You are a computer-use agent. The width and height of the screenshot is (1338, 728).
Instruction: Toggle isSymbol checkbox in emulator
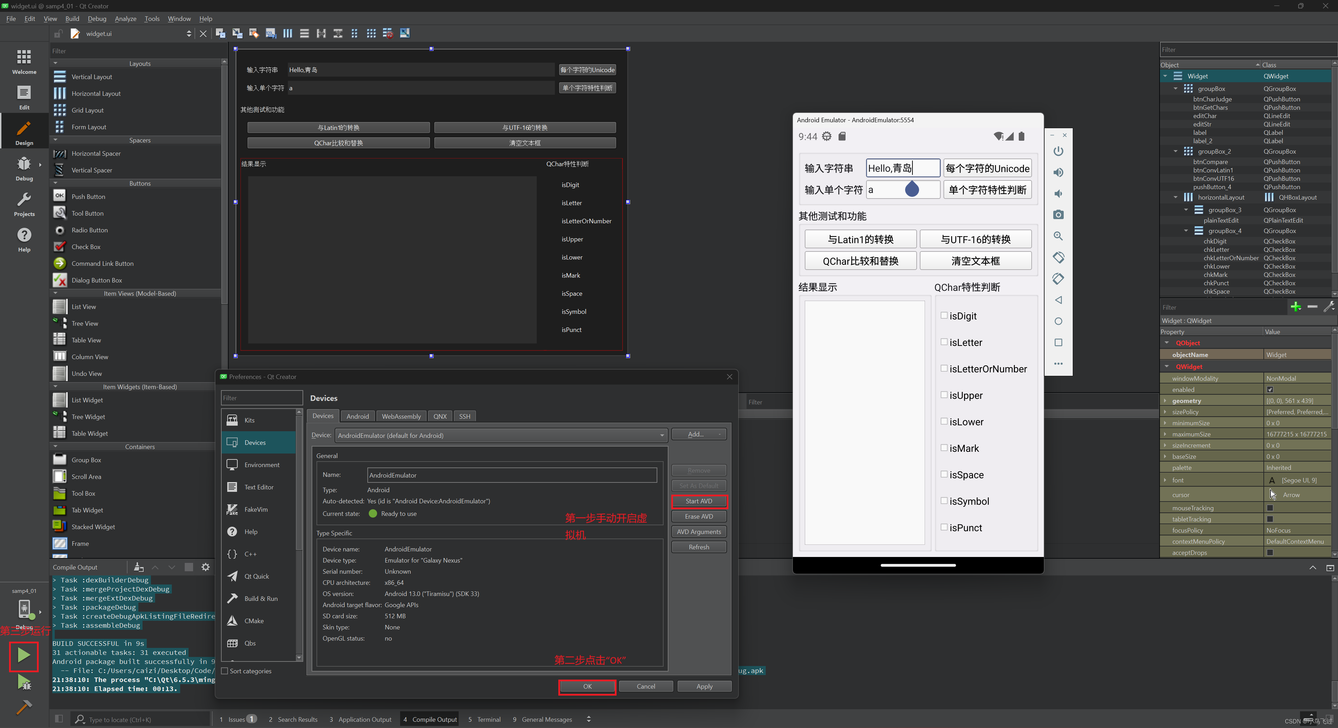pyautogui.click(x=944, y=501)
